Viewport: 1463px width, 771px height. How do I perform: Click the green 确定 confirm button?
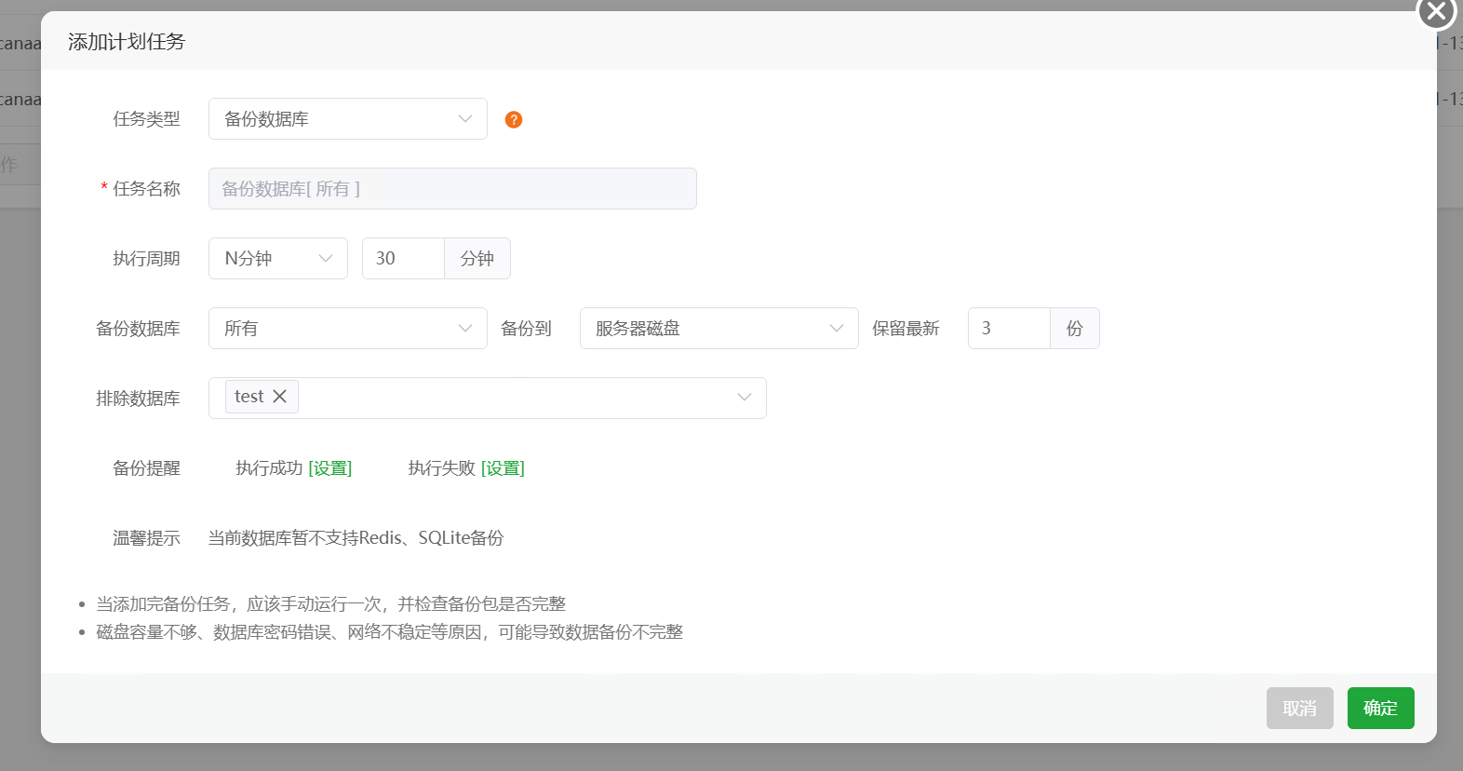pos(1381,708)
